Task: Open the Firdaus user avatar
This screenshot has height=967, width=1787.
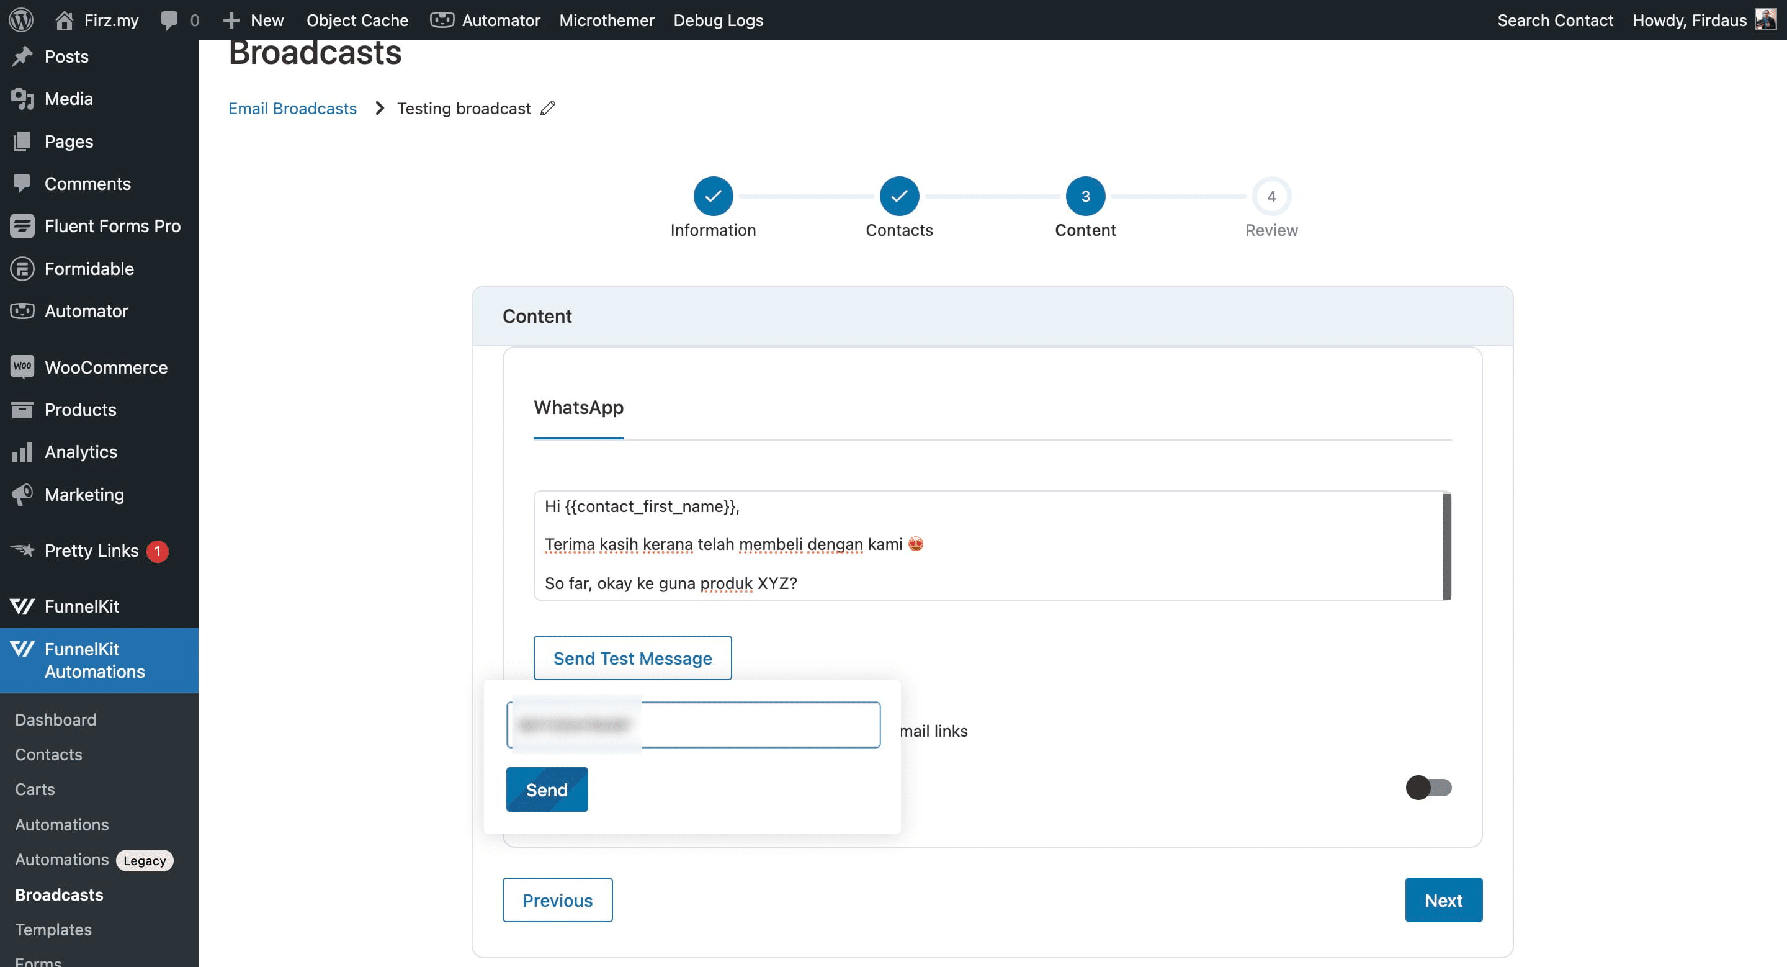Action: coord(1765,19)
